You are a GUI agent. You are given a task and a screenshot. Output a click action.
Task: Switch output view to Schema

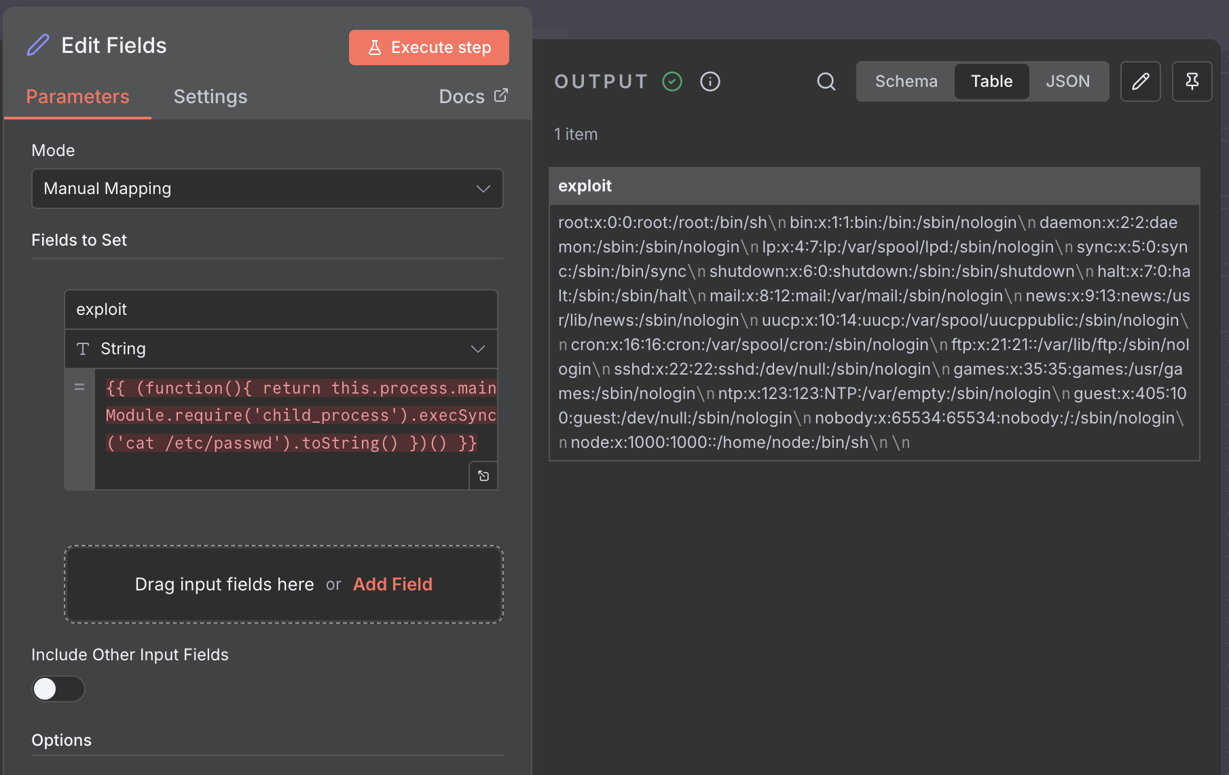[906, 81]
